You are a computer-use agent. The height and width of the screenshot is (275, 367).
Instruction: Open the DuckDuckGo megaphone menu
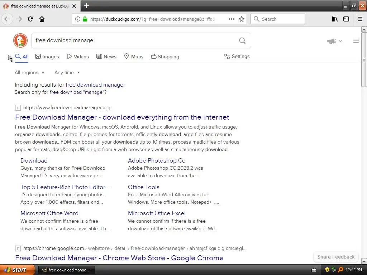click(x=335, y=41)
